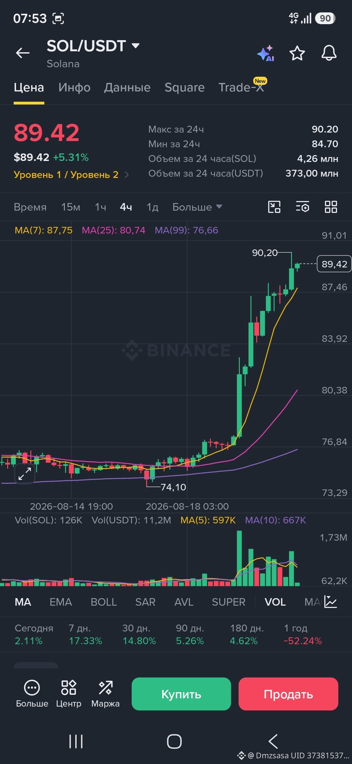Tap the screen-capture status bar icon
Screen dimensions: 352x764
58,18
